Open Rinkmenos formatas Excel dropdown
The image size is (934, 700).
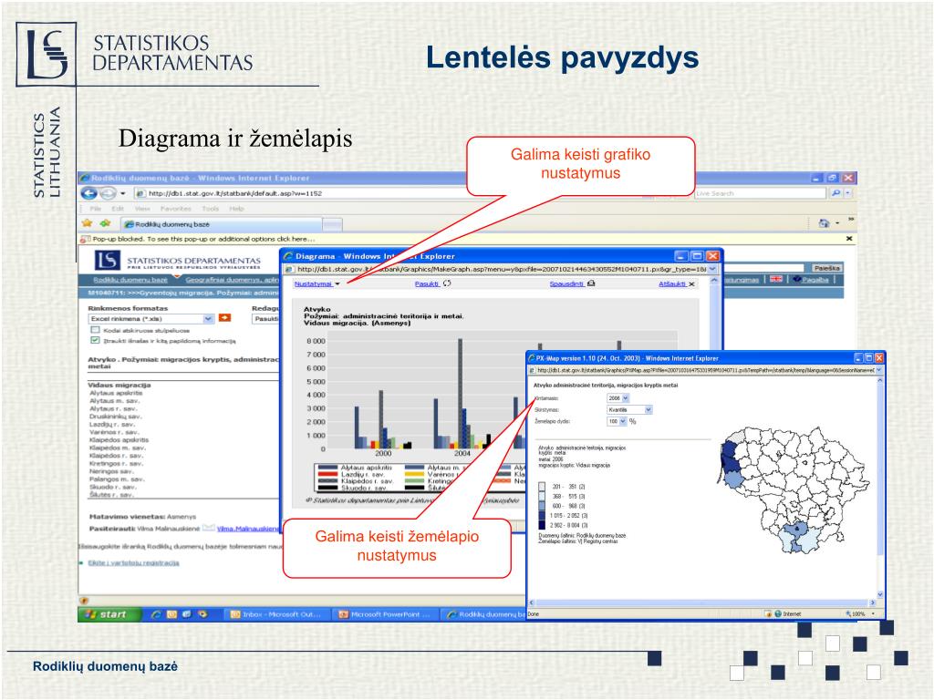(x=208, y=318)
